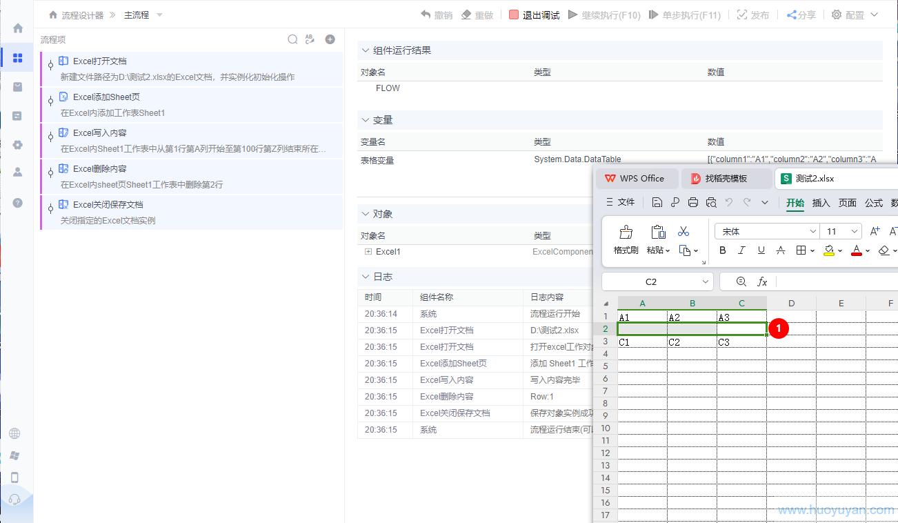Click the ABC replace icon in 流程项 header
The width and height of the screenshot is (898, 523).
310,40
